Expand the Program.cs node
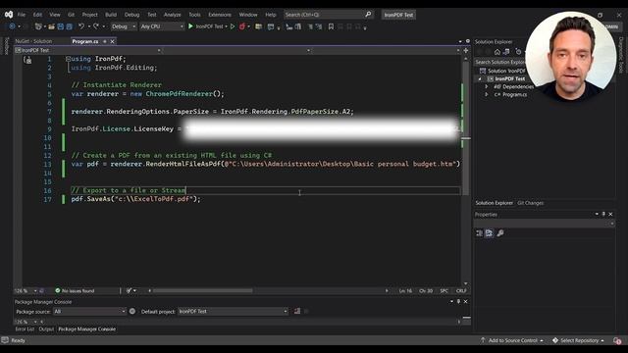The height and width of the screenshot is (353, 628). point(487,94)
